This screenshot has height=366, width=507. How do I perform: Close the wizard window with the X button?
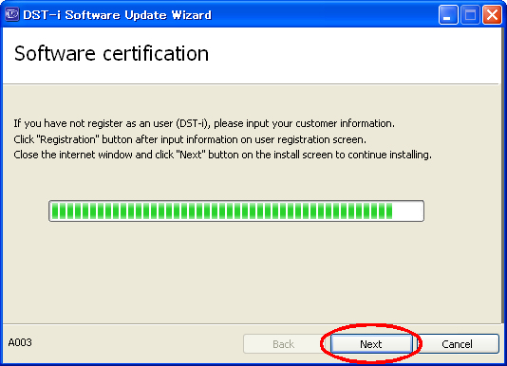pos(492,14)
